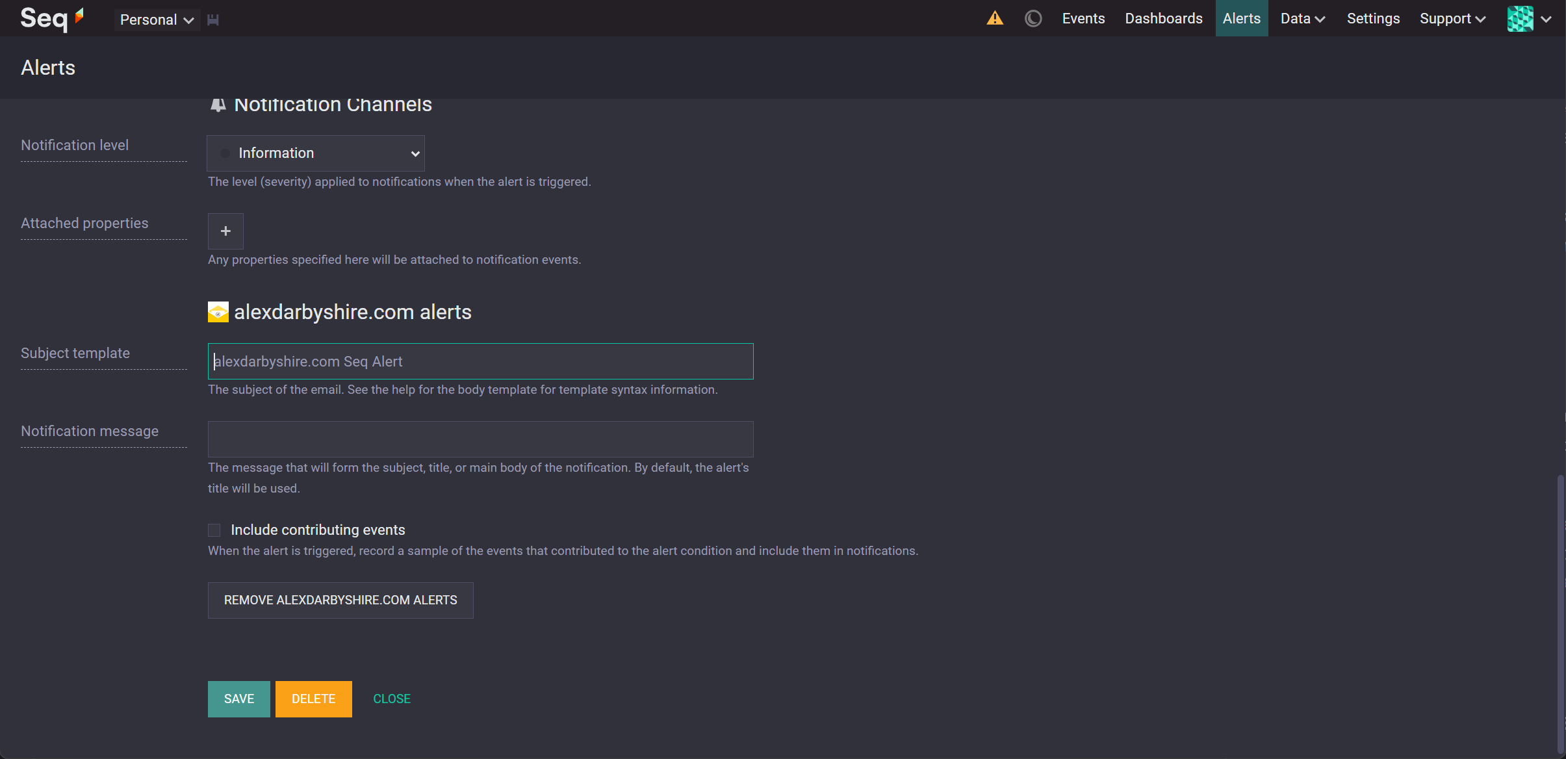Viewport: 1566px width, 759px height.
Task: Enable Include contributing events checkbox
Action: [214, 530]
